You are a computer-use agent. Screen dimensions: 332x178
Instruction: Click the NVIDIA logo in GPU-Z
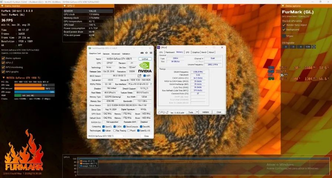point(145,67)
